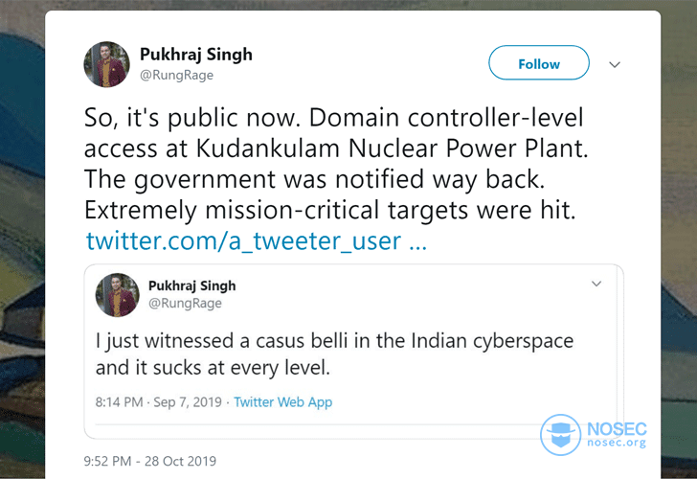This screenshot has width=697, height=479.
Task: Open the twitter.com/a_tweeter_user link
Action: (257, 240)
